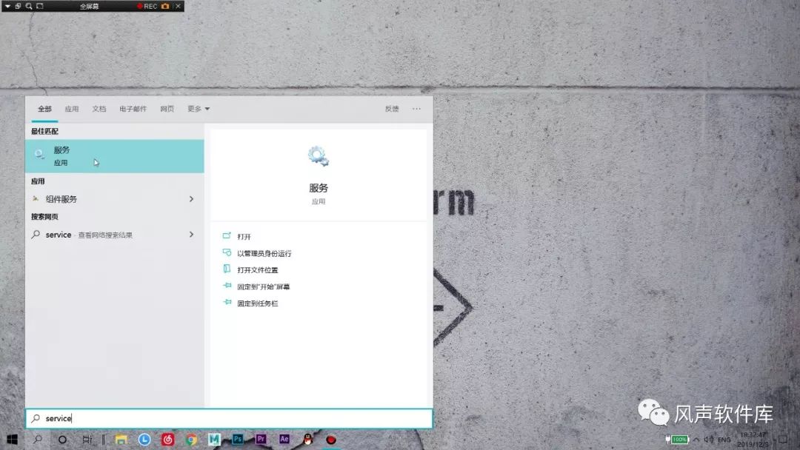Viewport: 800px width, 450px height.
Task: Open the volume control in system tray
Action: (707, 439)
